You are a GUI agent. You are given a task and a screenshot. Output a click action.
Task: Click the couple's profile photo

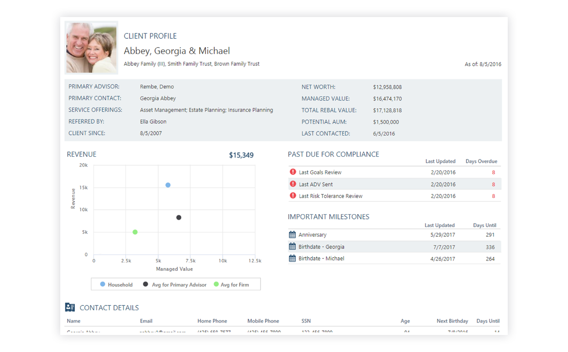coord(91,47)
